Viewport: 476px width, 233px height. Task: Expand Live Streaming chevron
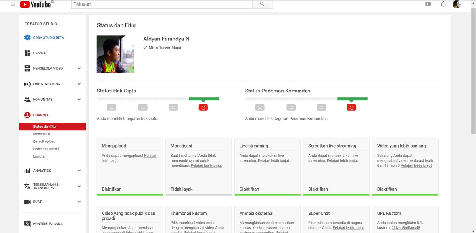click(x=79, y=84)
